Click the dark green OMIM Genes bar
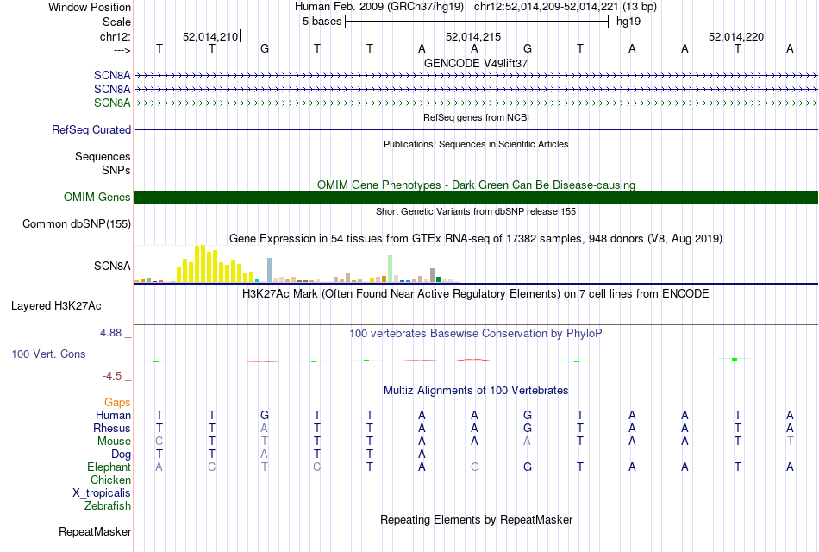 (476, 197)
